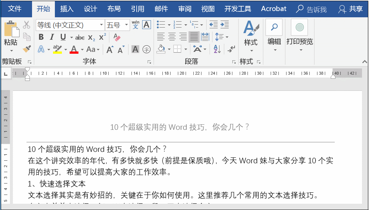
Task: Open the font size combo box
Action: pos(117,25)
